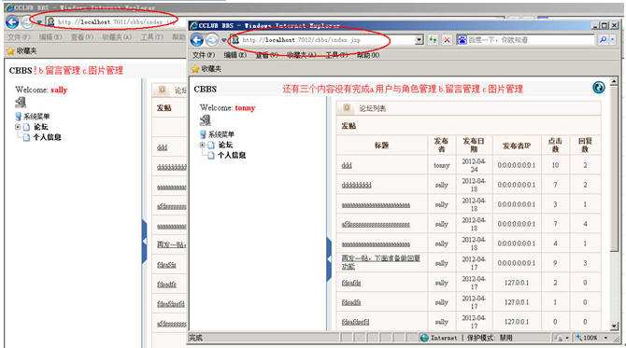Viewport: 626px width, 348px height.
Task: Select 论坛 in tonny's tree
Action: pos(225,145)
